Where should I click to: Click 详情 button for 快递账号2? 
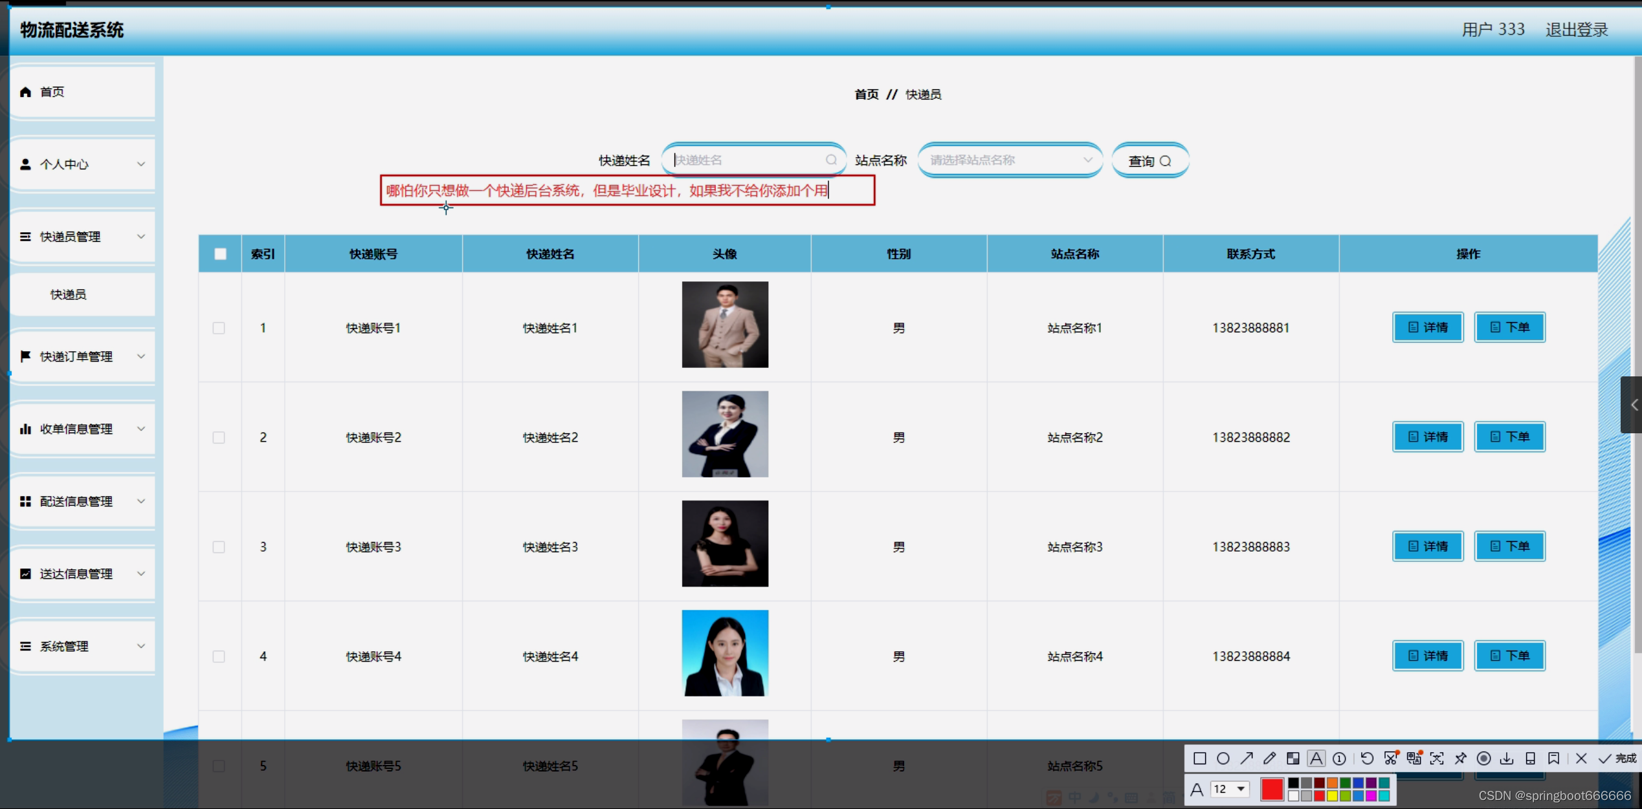[1428, 437]
